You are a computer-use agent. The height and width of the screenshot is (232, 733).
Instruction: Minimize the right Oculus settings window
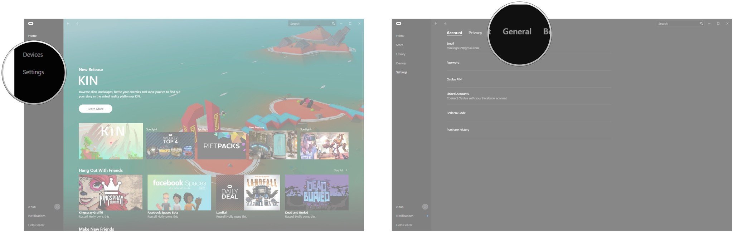click(x=709, y=24)
